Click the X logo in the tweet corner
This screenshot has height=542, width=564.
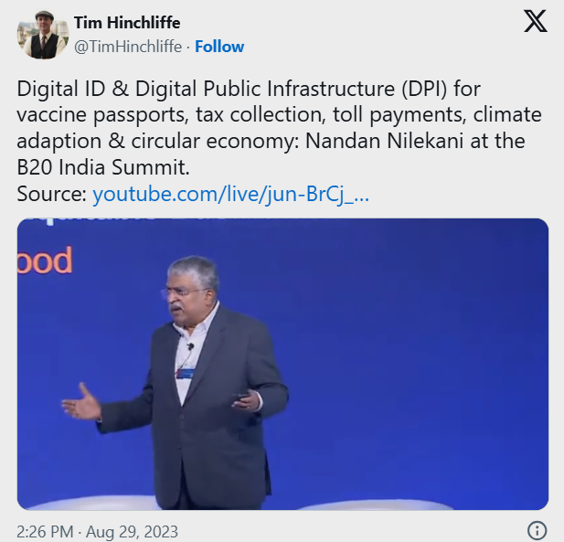pos(535,22)
